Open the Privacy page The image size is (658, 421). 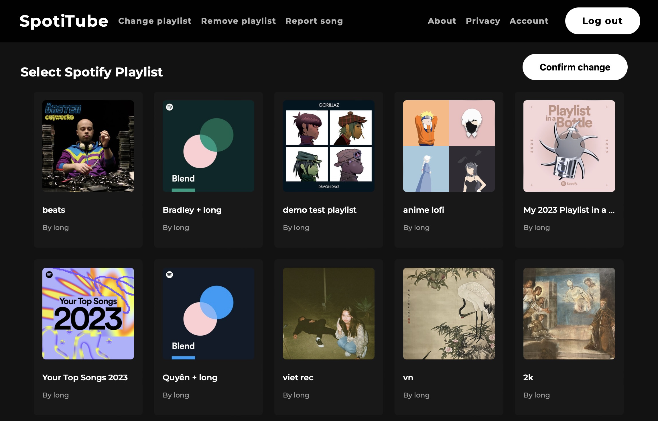(483, 21)
